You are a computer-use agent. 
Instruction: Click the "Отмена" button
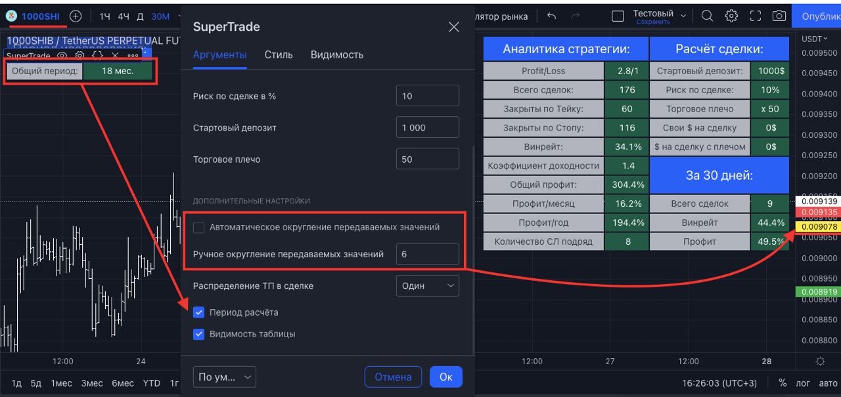pyautogui.click(x=393, y=377)
